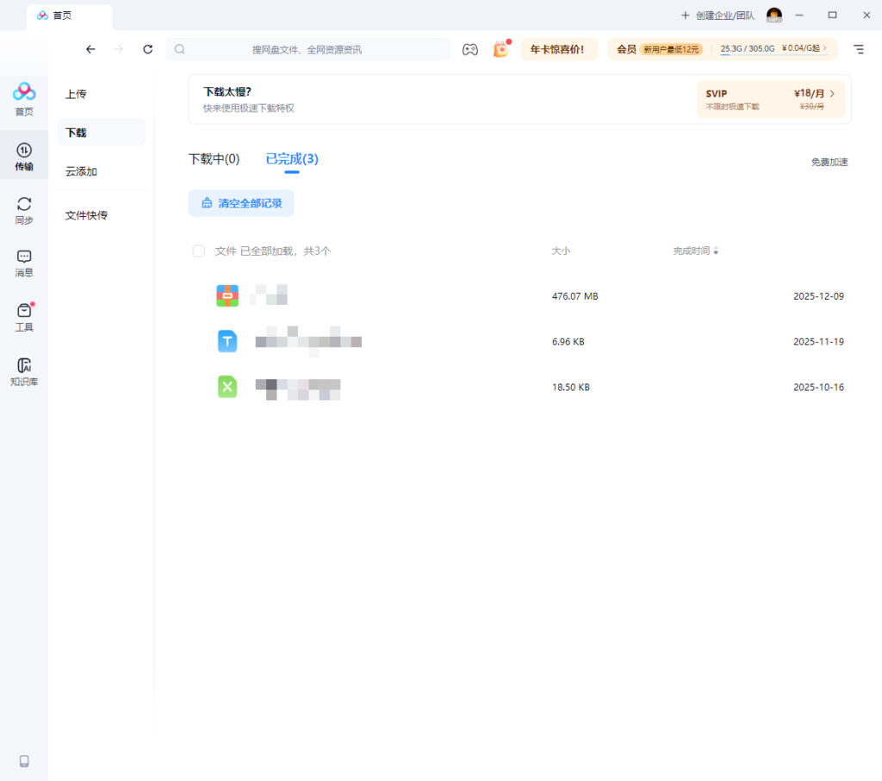The image size is (882, 781).
Task: Click the 免费加速 link
Action: (829, 162)
